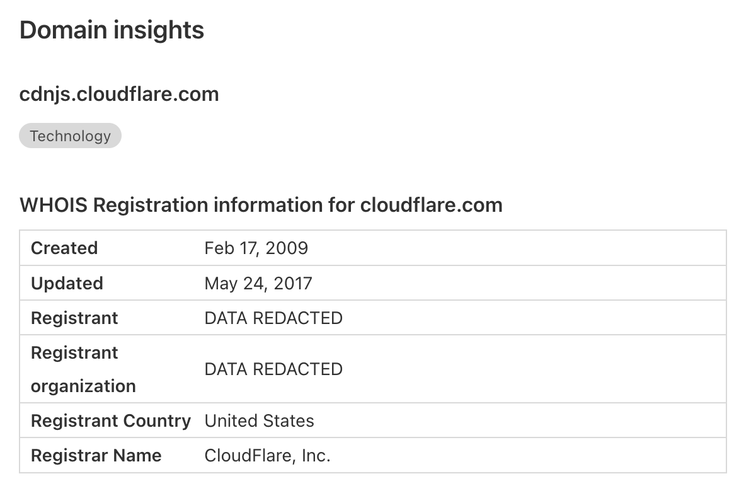Select the cdnjs.cloudflare.com domain heading
Screen dimensions: 751x498
[x=119, y=95]
